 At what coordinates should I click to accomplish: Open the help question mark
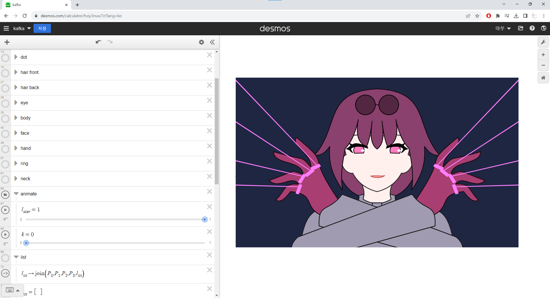[x=532, y=28]
